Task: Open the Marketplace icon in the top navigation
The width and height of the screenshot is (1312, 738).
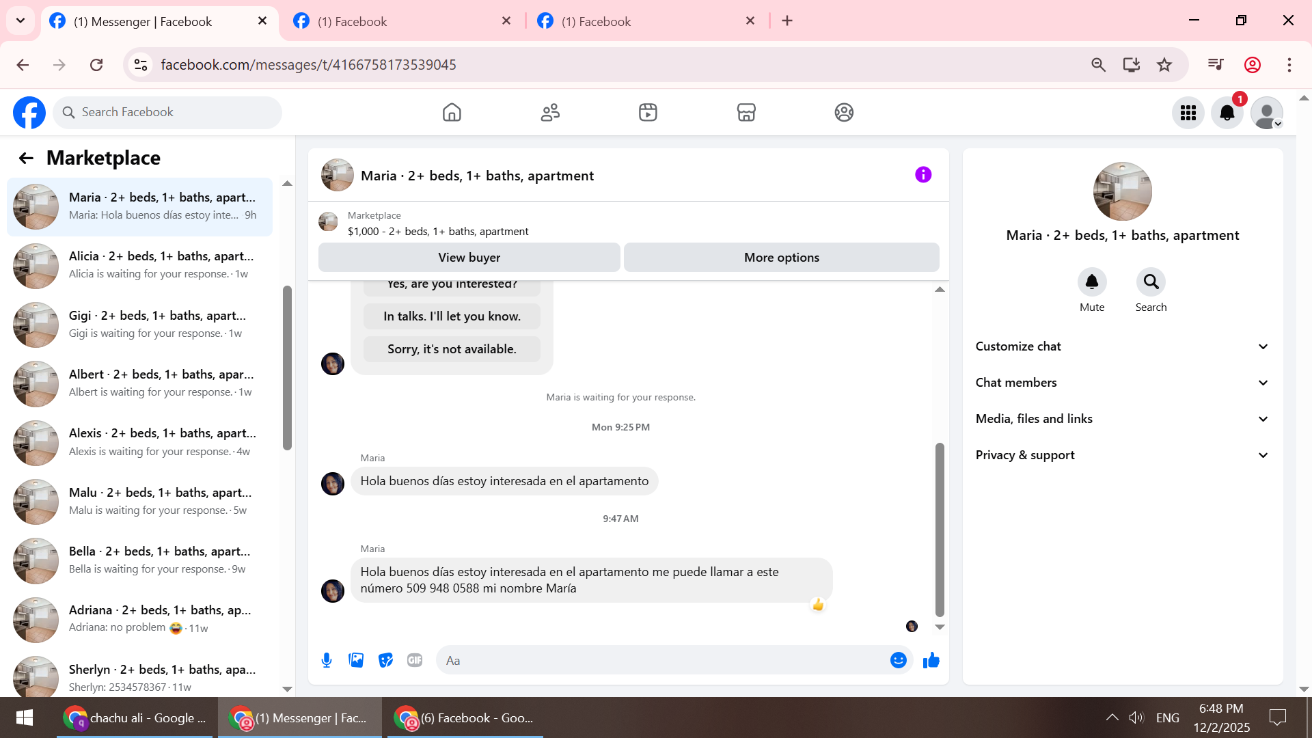Action: (746, 112)
